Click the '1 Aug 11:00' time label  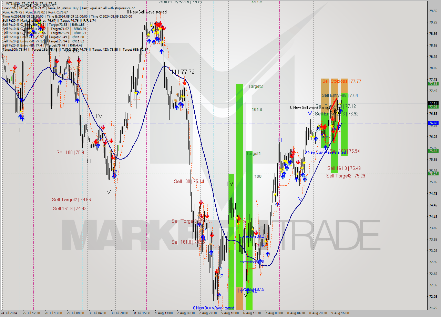[x=164, y=313]
